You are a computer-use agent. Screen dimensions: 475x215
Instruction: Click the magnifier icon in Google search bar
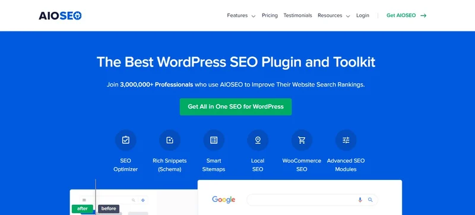pos(370,200)
